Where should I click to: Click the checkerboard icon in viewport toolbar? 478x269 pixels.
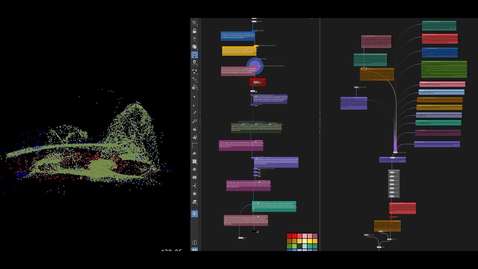[195, 161]
